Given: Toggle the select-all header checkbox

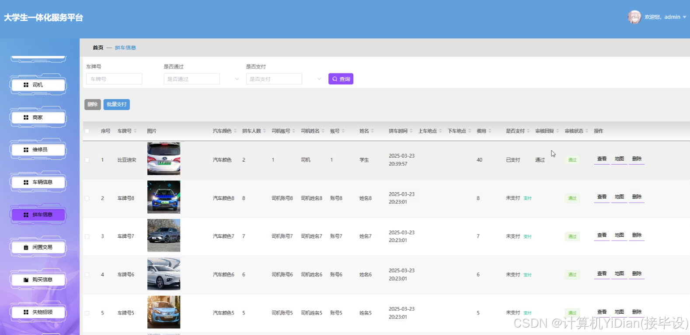Looking at the screenshot, I should pos(87,131).
